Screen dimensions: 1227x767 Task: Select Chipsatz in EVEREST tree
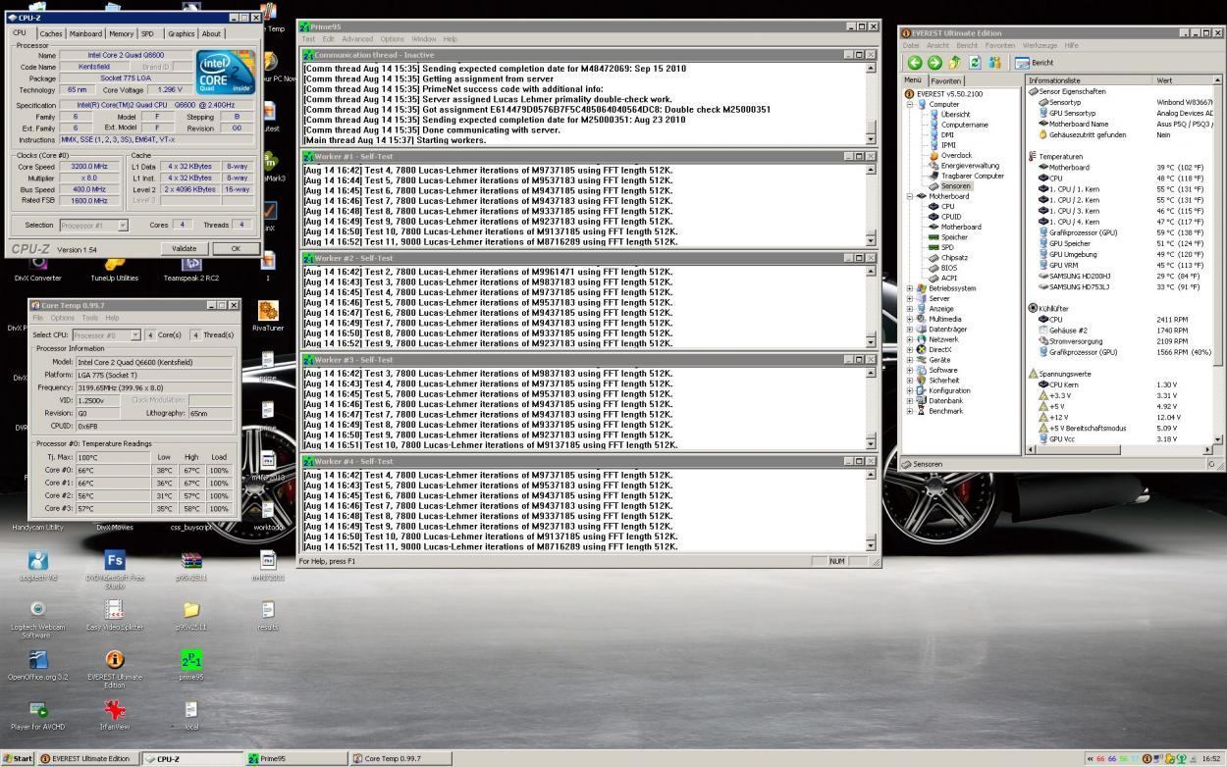pos(954,258)
